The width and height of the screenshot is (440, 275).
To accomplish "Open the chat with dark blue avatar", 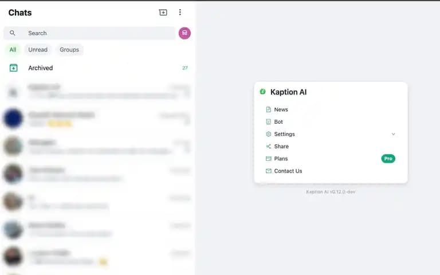I will [x=97, y=119].
